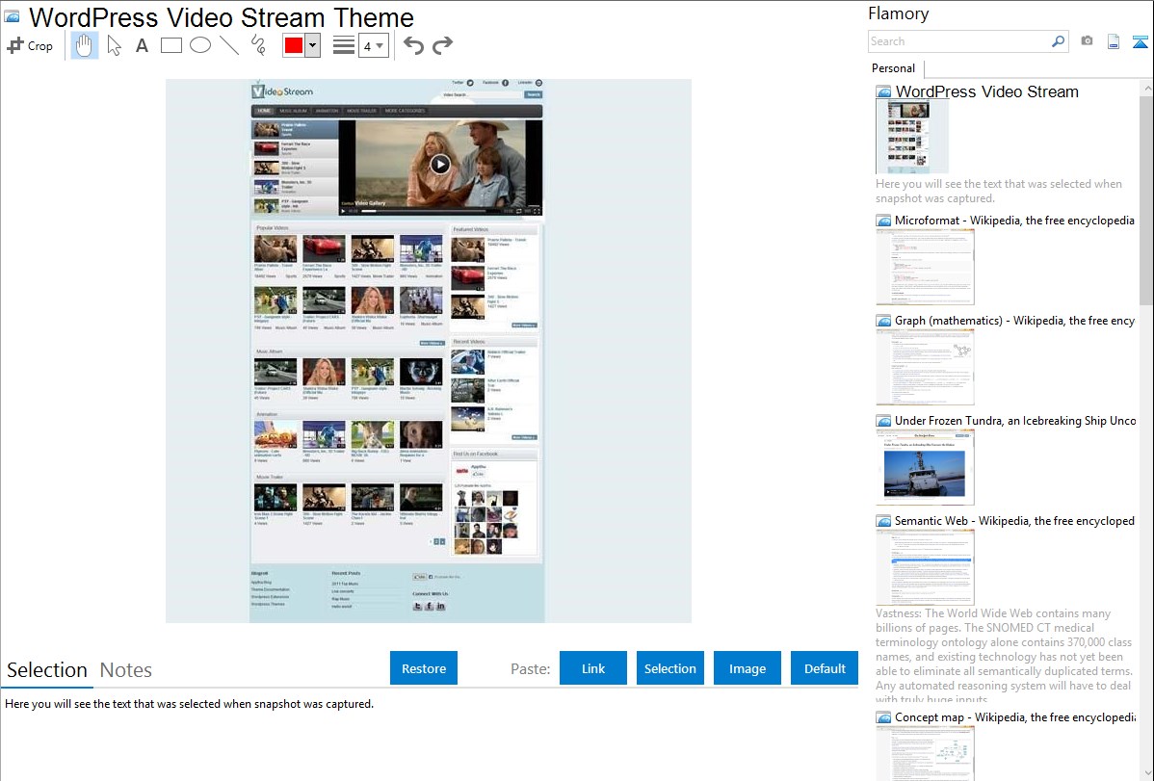Click scroll-down arrow of snapshot list
Screen dimensions: 1154x781
point(1146,773)
